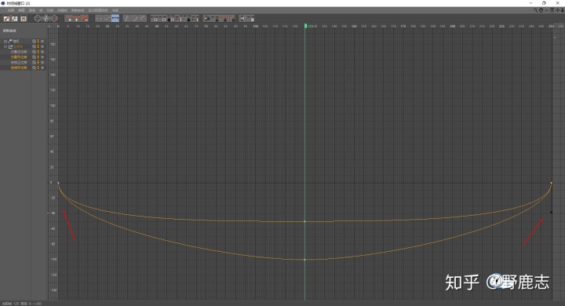Image resolution: width=565 pixels, height=306 pixels.
Task: Open the 查看 menu
Action: pos(31,10)
